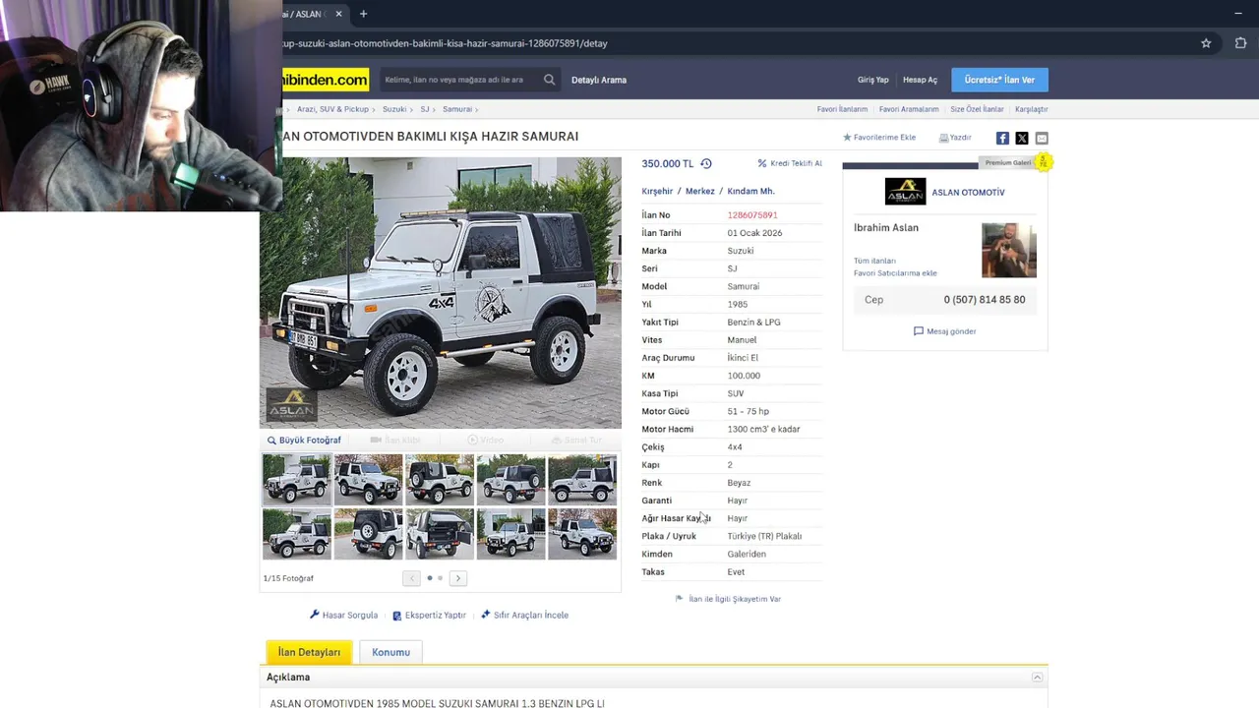This screenshot has width=1259, height=708.
Task: Open Kredi Teklifi Al link
Action: [x=790, y=163]
